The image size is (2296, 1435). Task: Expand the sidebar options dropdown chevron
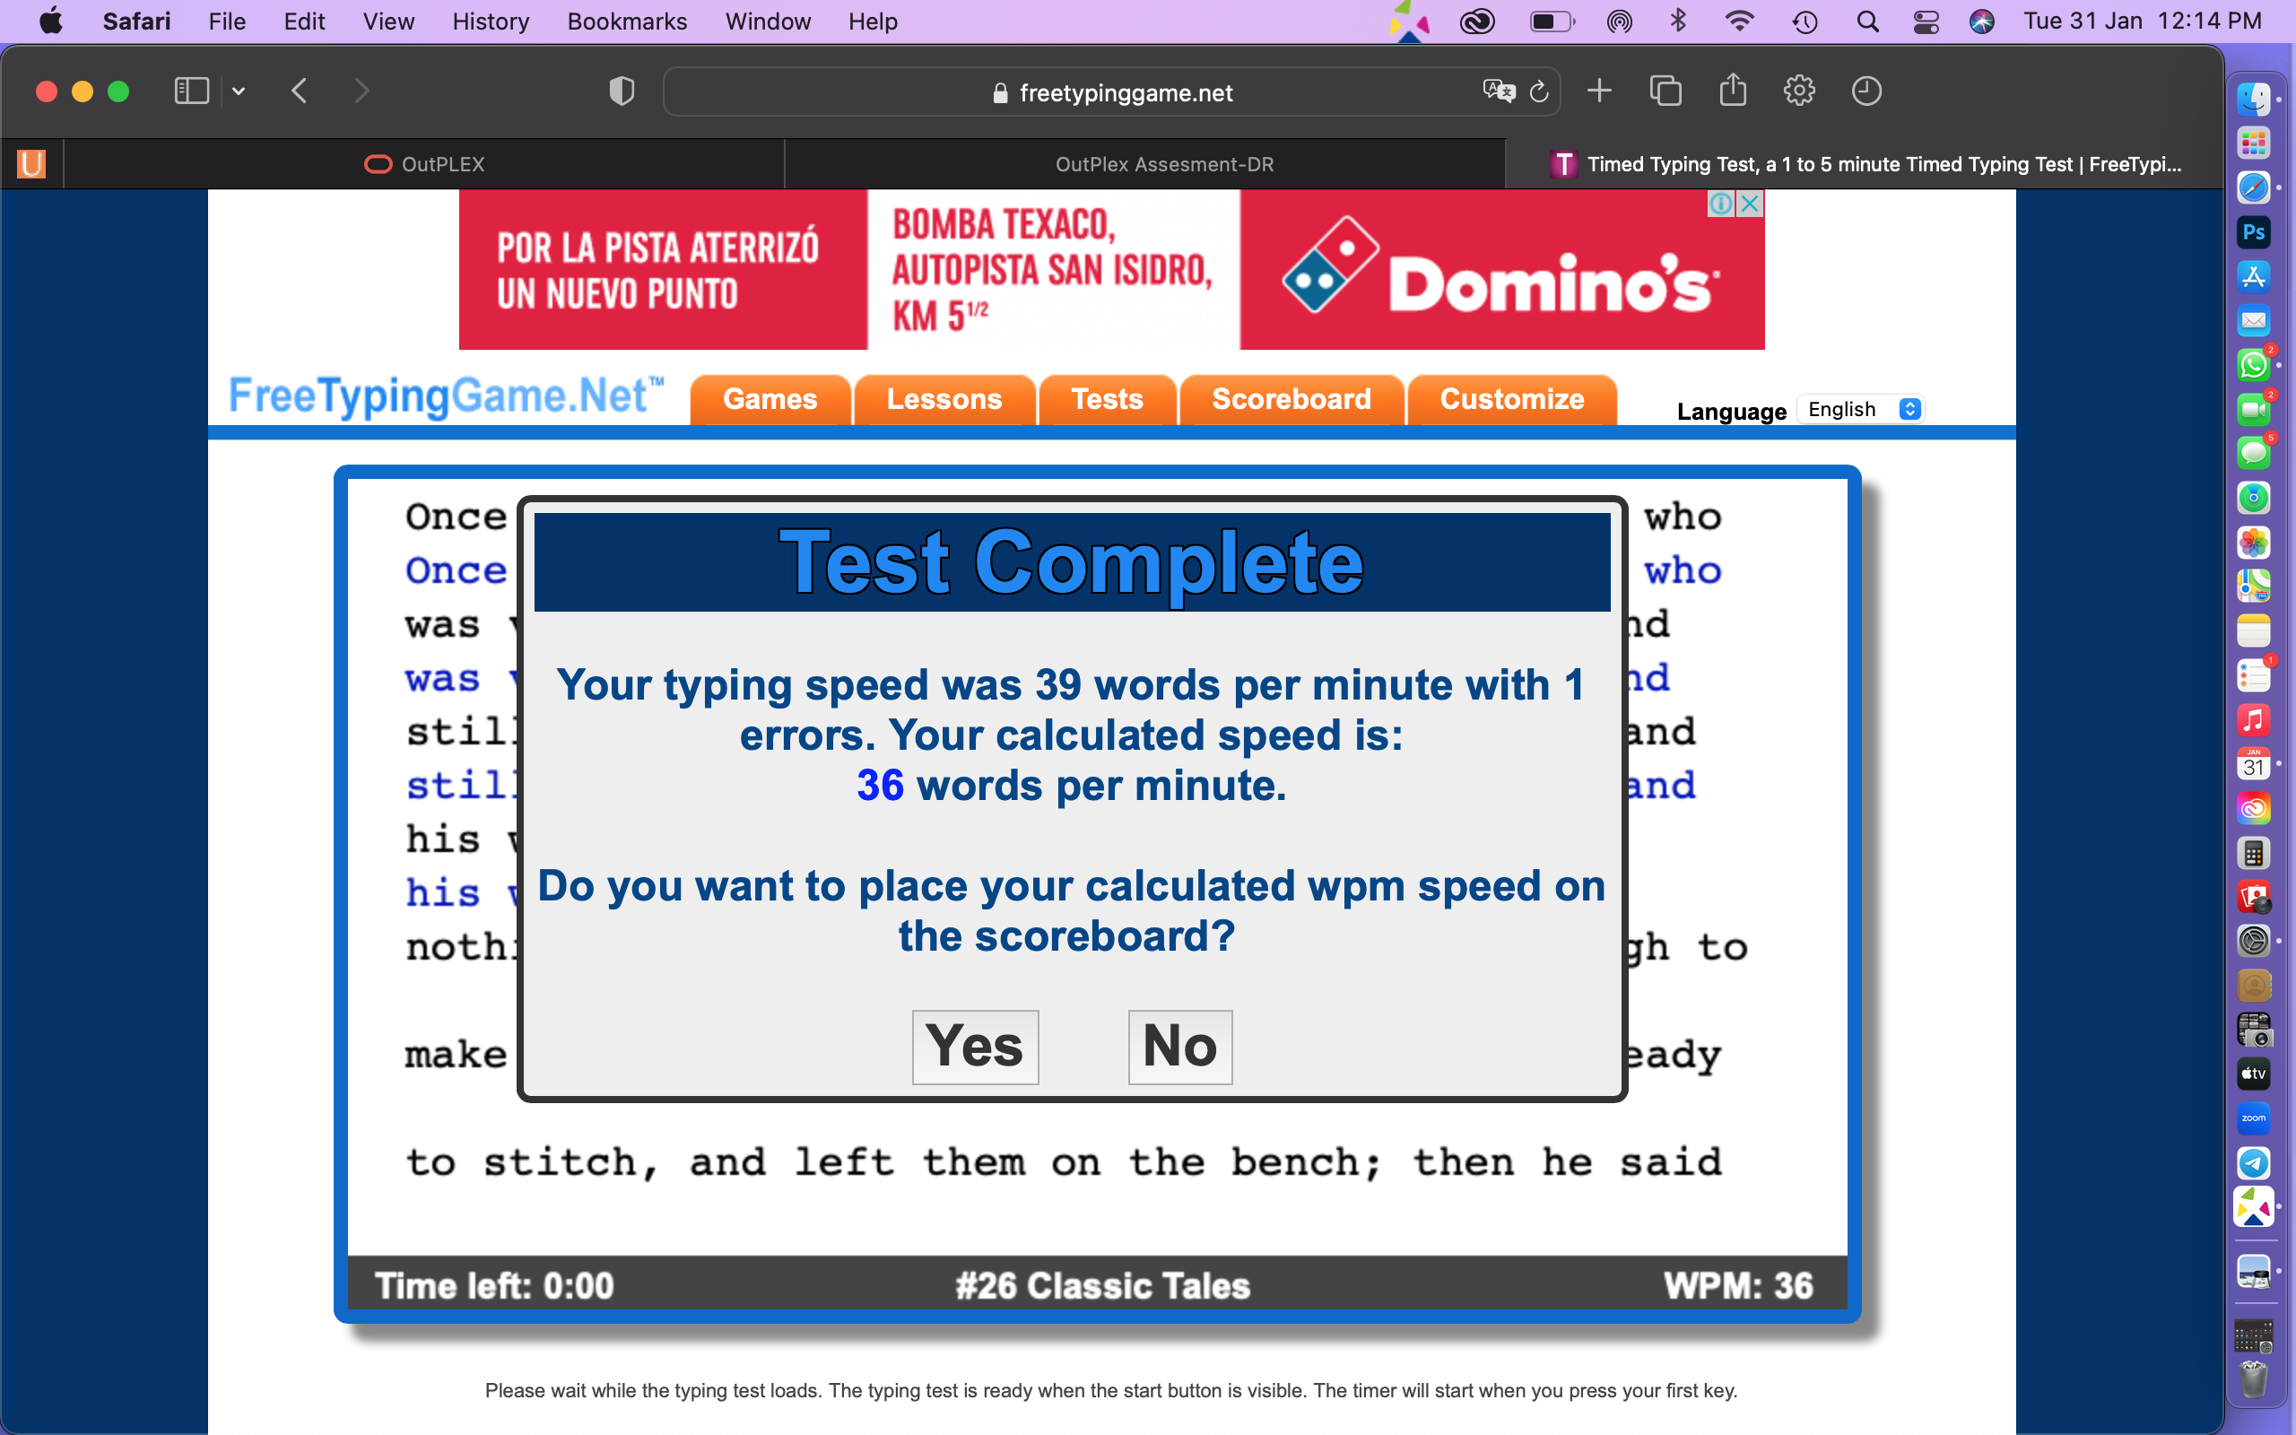239,91
